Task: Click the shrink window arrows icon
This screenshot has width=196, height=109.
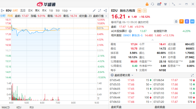Action: point(174,4)
